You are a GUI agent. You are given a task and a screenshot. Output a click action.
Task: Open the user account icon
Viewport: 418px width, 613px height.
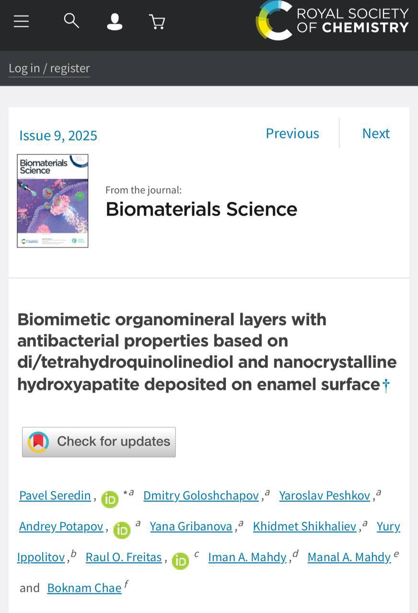[115, 22]
